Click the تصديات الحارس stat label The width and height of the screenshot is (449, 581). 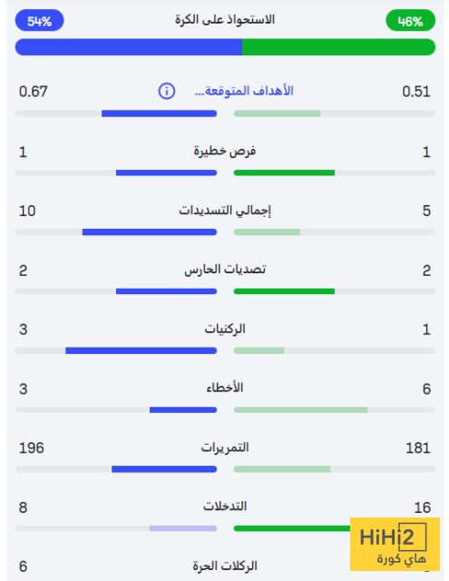pyautogui.click(x=225, y=270)
